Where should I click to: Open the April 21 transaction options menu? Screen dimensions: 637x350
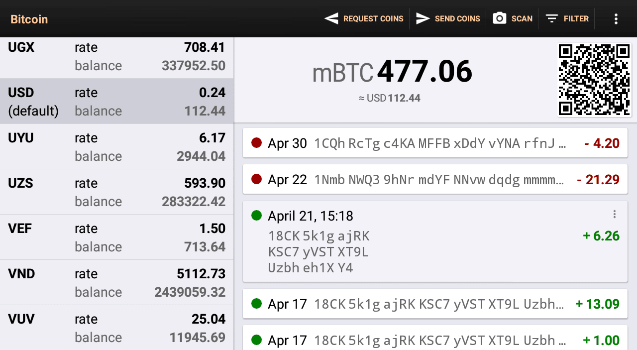(x=615, y=214)
